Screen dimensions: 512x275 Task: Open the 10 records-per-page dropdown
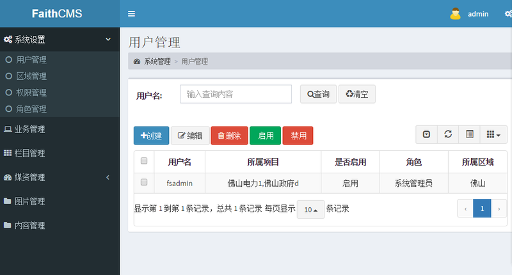[x=310, y=209]
